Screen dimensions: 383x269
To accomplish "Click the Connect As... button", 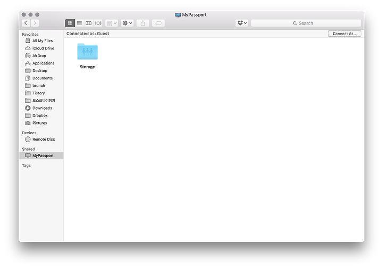I will click(344, 34).
